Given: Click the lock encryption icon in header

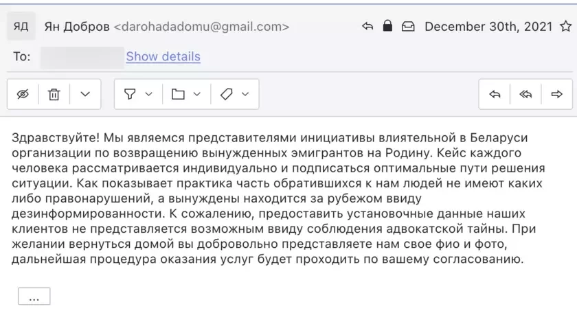Looking at the screenshot, I should click(387, 27).
